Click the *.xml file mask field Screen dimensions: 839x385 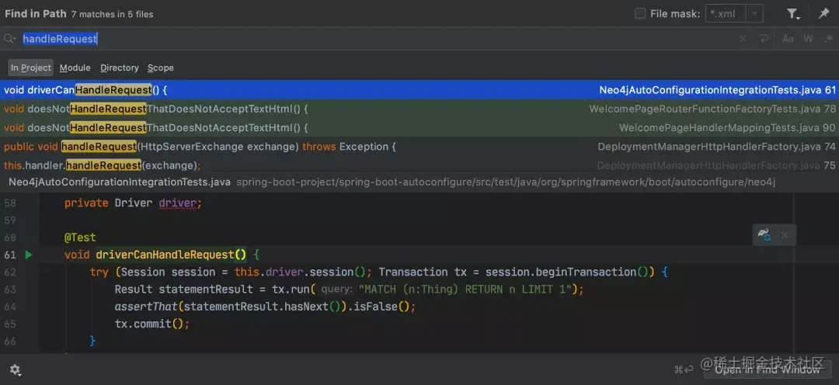pyautogui.click(x=726, y=14)
